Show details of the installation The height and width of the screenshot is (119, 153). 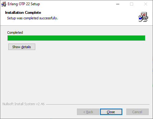click(x=22, y=47)
